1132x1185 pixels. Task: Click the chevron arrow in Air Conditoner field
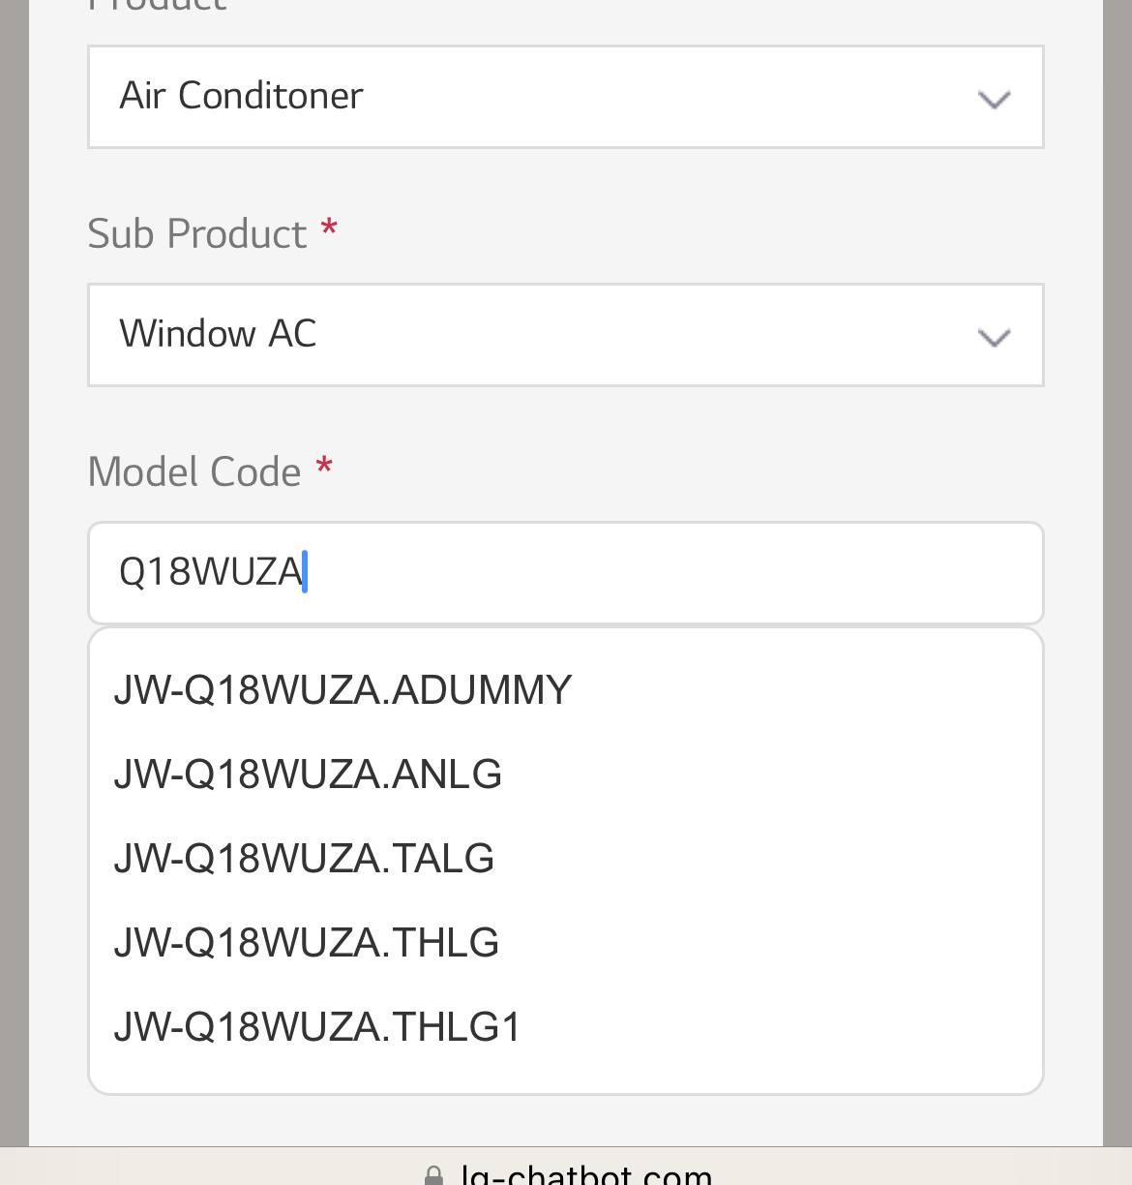[x=994, y=99]
